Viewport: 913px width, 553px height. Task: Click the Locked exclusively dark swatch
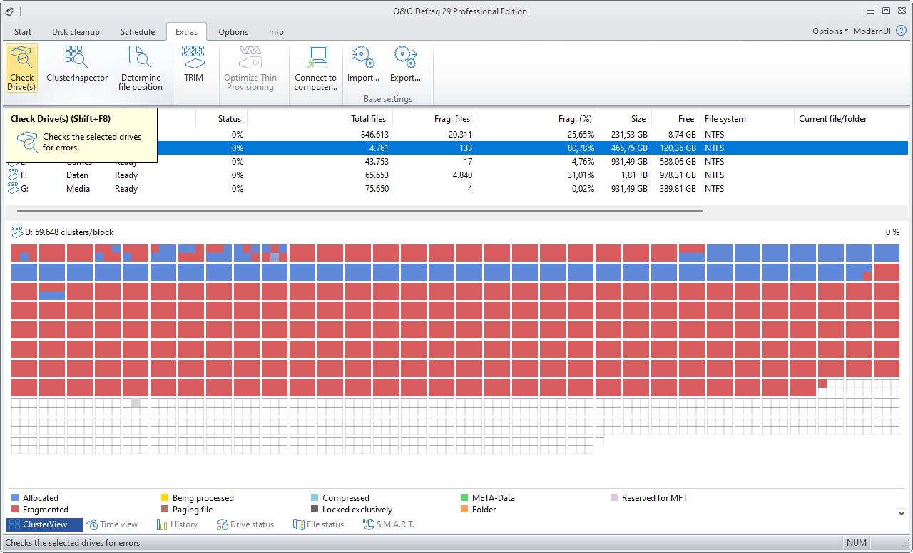pyautogui.click(x=315, y=510)
